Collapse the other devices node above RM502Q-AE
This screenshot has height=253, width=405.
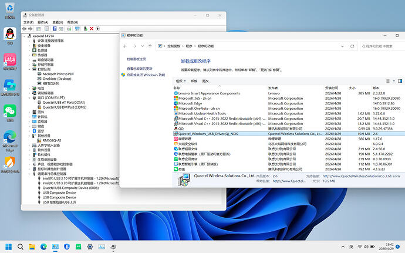(x=29, y=136)
